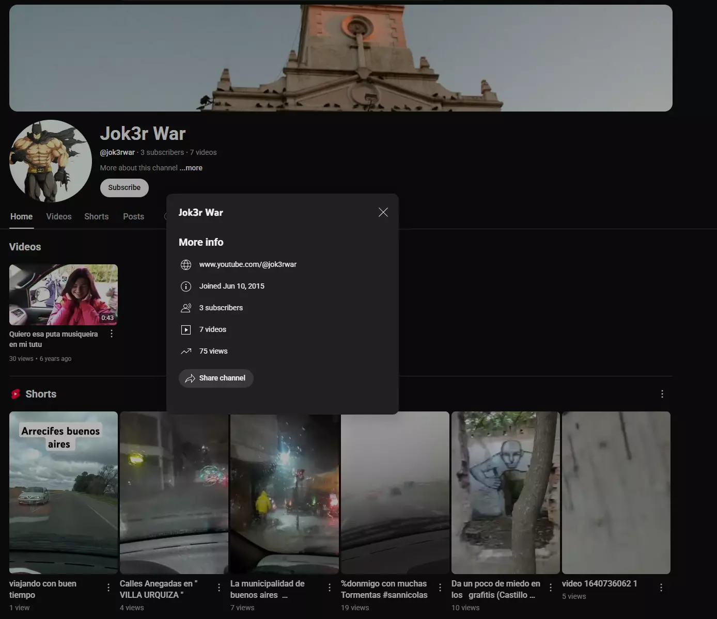Viewport: 717px width, 619px height.
Task: Click the channel banner image
Action: coord(341,58)
